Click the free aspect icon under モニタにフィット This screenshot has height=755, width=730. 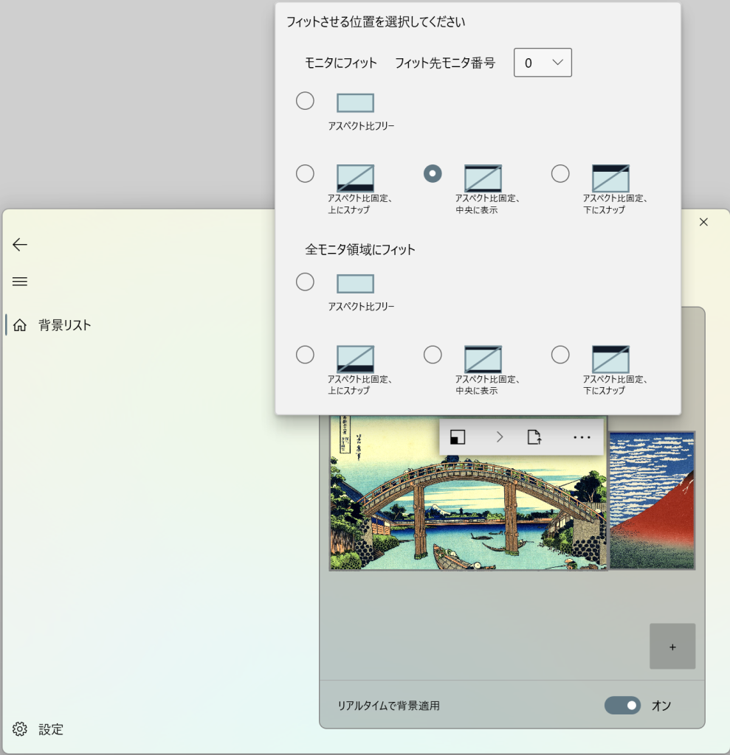355,102
